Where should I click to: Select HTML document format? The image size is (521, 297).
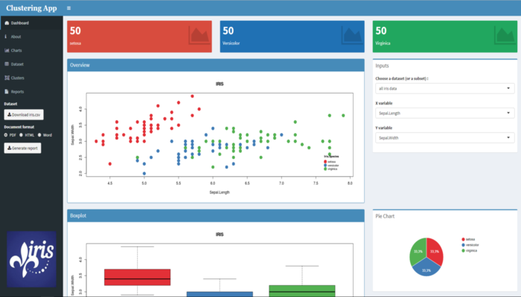22,135
